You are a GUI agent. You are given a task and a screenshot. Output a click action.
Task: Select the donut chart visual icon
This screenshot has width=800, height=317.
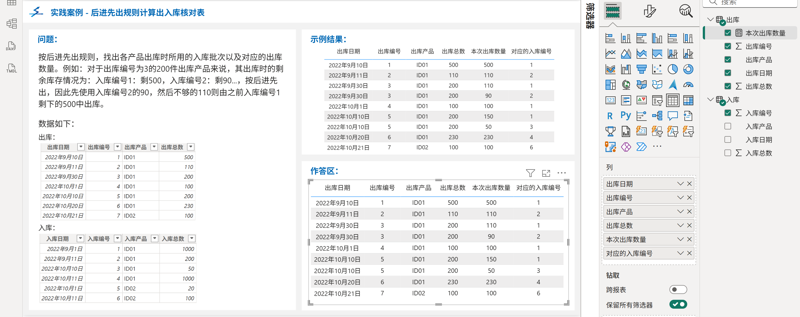pos(688,69)
